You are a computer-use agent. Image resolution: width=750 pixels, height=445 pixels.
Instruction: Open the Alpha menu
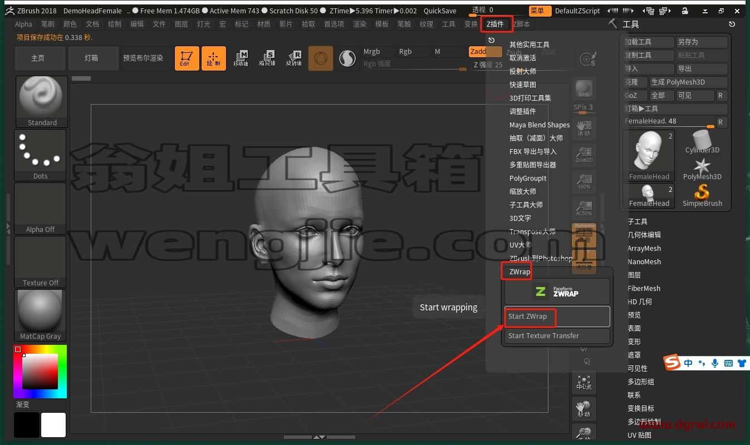pyautogui.click(x=23, y=24)
